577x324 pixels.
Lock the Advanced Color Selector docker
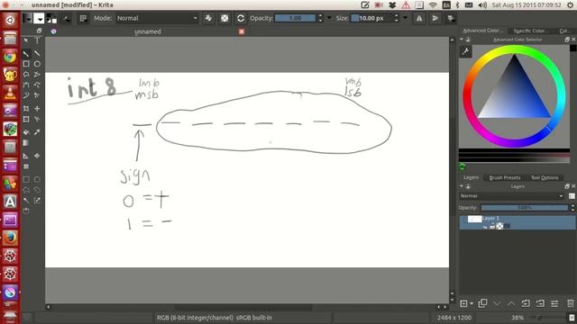click(x=468, y=40)
